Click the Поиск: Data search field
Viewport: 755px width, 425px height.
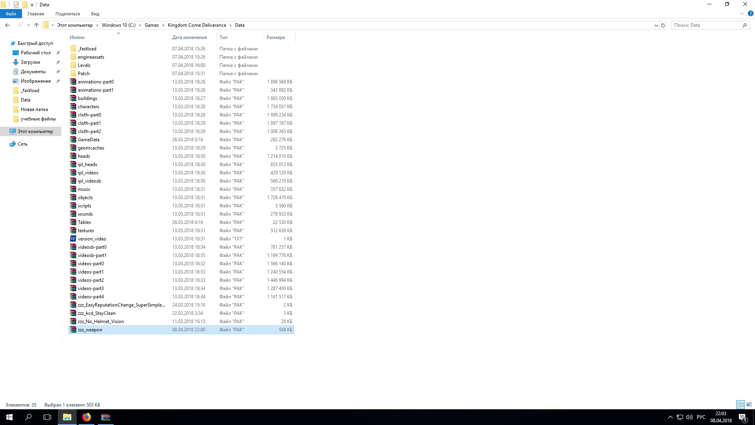click(706, 25)
